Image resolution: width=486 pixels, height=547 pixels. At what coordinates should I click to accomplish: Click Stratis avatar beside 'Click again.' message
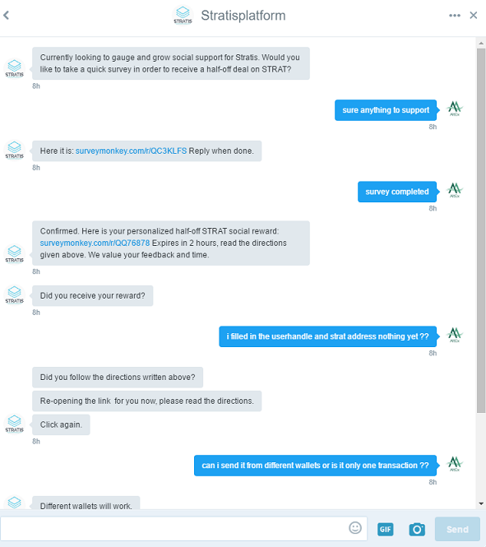(14, 424)
